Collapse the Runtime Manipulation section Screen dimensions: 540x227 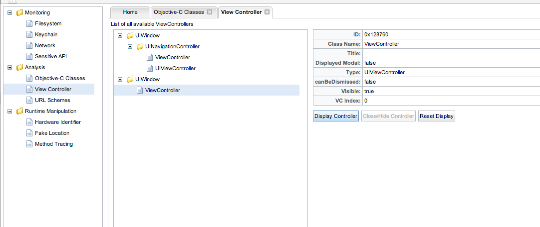pyautogui.click(x=9, y=111)
